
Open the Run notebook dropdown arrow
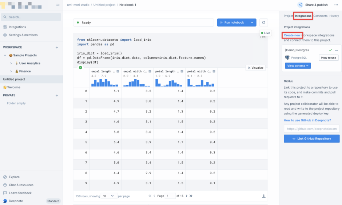tap(252, 23)
